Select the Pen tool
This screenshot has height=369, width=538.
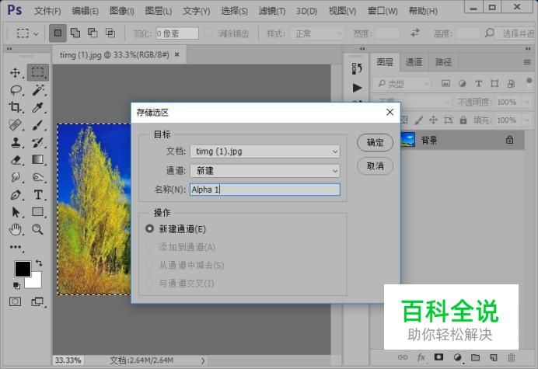pos(16,195)
